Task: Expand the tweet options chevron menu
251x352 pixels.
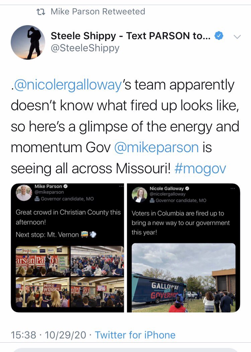Action: click(x=237, y=37)
